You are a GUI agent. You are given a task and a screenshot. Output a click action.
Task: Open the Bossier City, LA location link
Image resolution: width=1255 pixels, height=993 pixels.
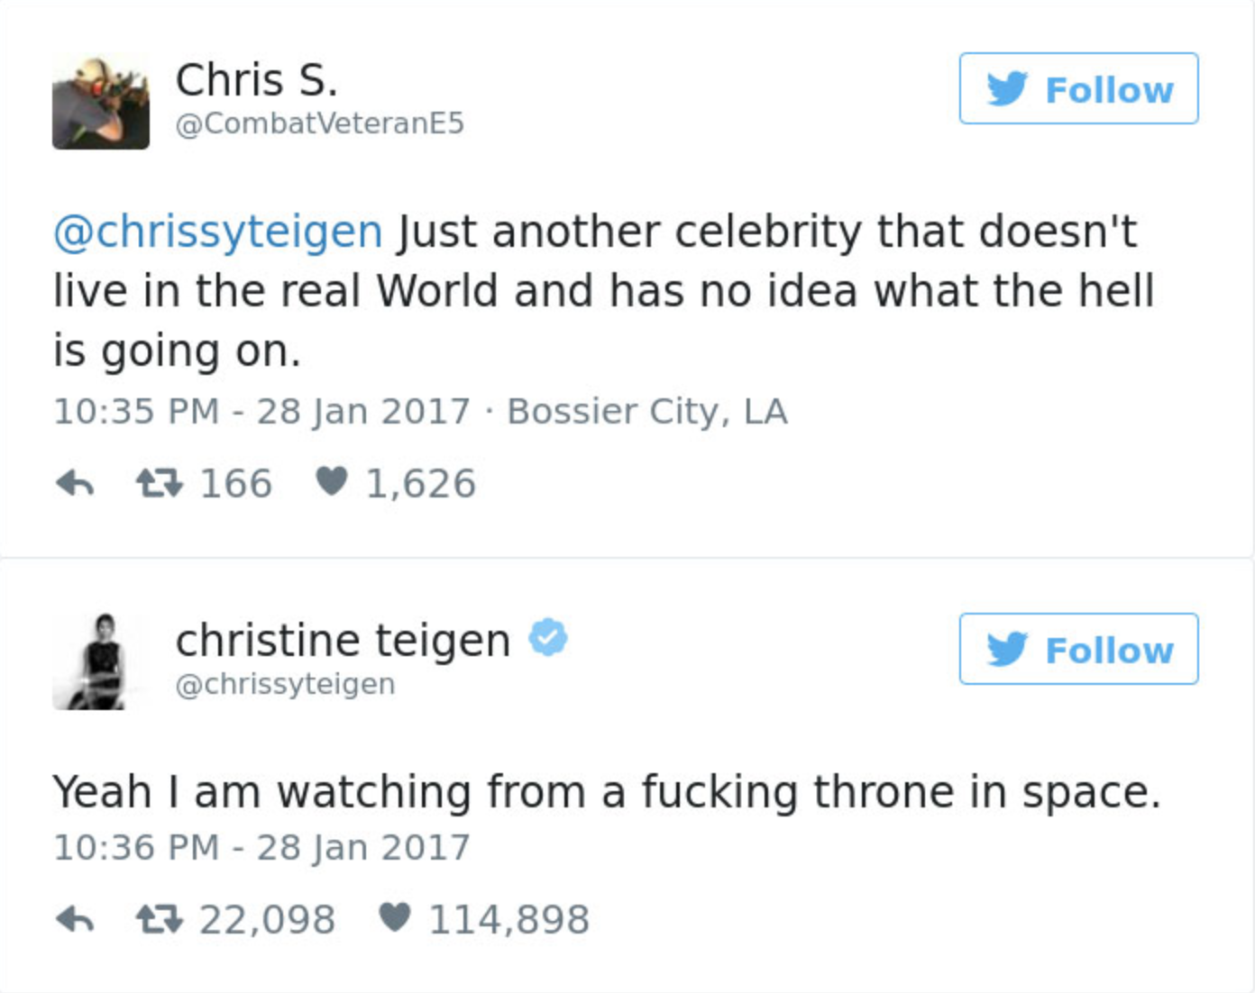[646, 411]
